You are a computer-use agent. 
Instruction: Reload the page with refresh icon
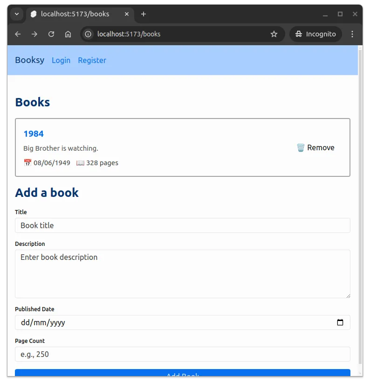click(x=51, y=34)
